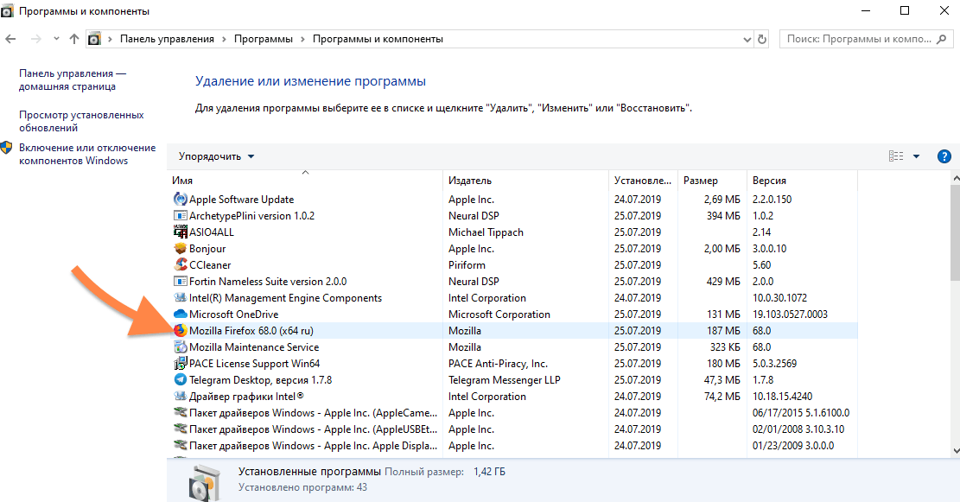Click the Apple Display driver package icon
The height and width of the screenshot is (502, 960).
[x=180, y=446]
